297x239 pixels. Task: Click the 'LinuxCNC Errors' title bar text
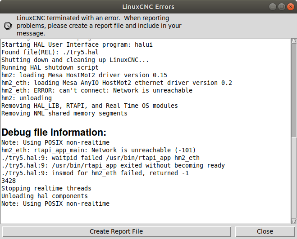click(148, 7)
